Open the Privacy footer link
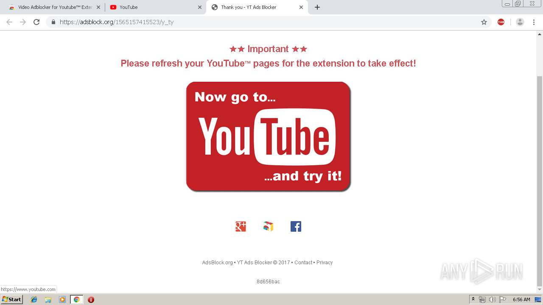Image resolution: width=543 pixels, height=305 pixels. point(325,263)
